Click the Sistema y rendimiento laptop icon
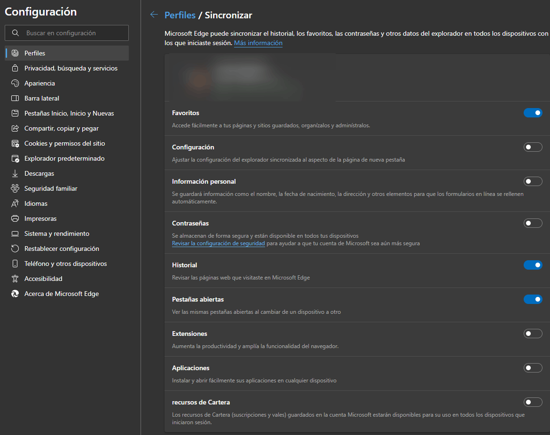 pos(15,233)
